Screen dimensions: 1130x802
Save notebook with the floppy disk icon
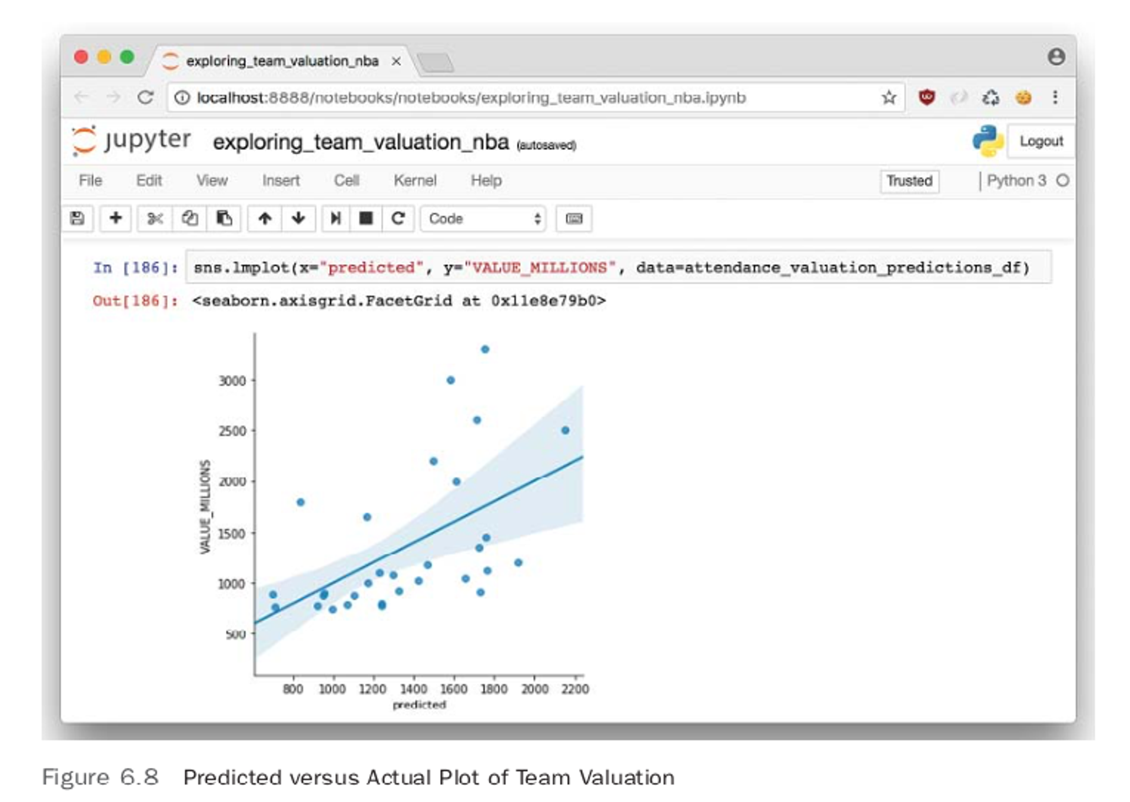click(x=77, y=218)
